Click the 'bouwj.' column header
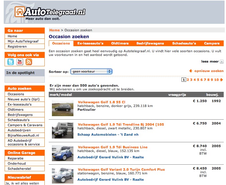The height and width of the screenshot is (185, 226). (x=212, y=95)
